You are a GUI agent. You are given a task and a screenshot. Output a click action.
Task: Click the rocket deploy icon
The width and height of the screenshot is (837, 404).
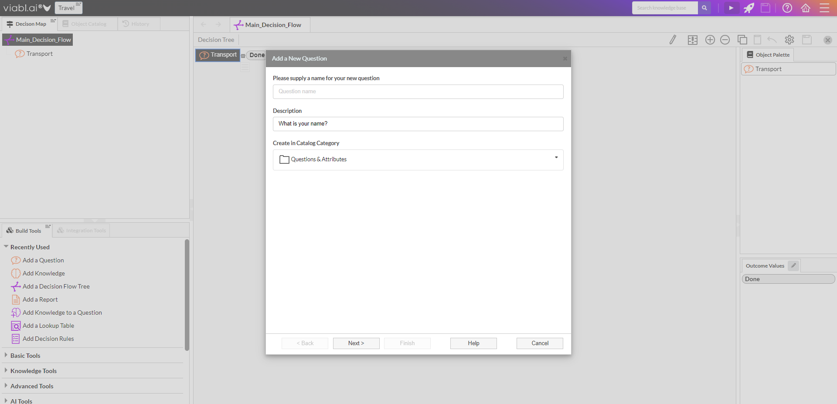[749, 8]
